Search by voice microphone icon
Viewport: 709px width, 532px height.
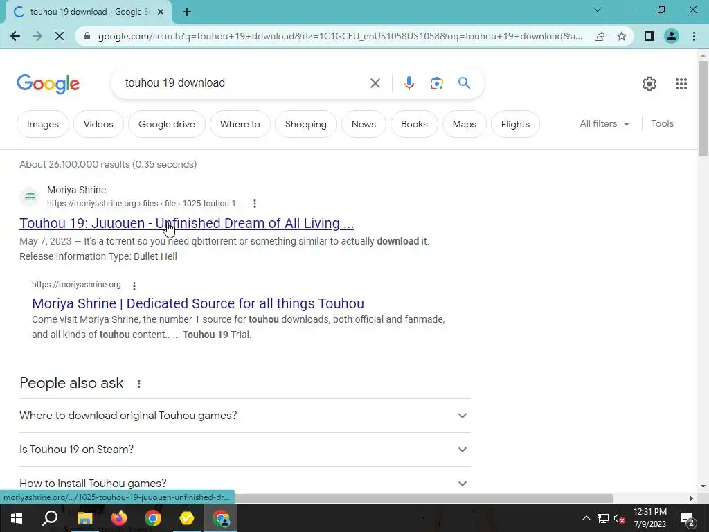pos(409,83)
